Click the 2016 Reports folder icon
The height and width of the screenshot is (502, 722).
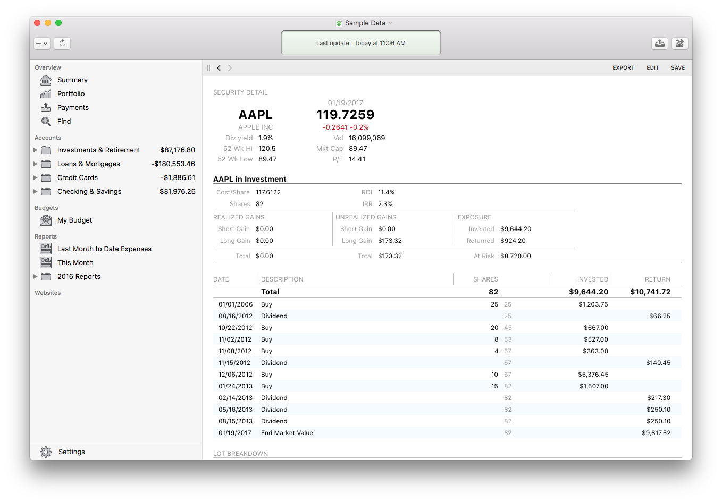pos(46,277)
